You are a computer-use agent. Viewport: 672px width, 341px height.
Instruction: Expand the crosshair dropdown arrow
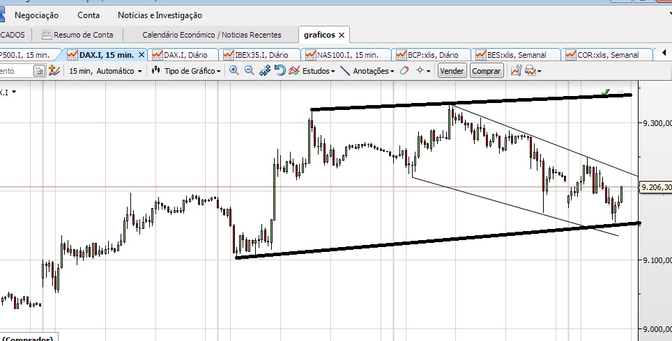[429, 72]
